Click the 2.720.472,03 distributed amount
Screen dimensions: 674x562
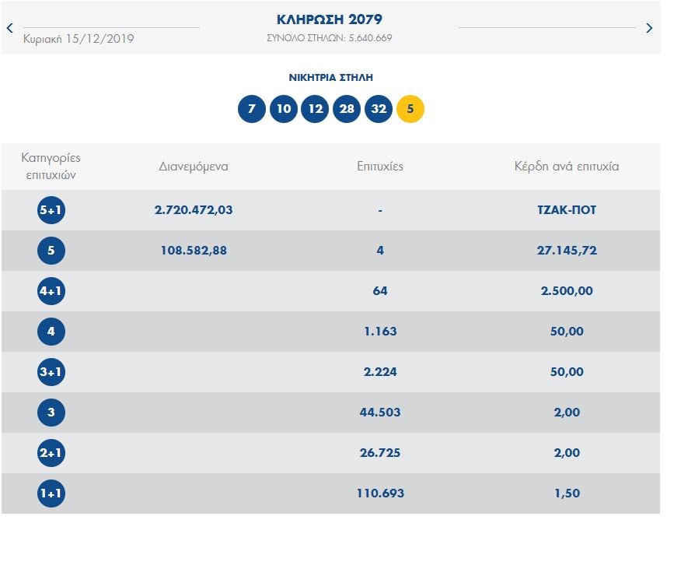[x=194, y=210]
